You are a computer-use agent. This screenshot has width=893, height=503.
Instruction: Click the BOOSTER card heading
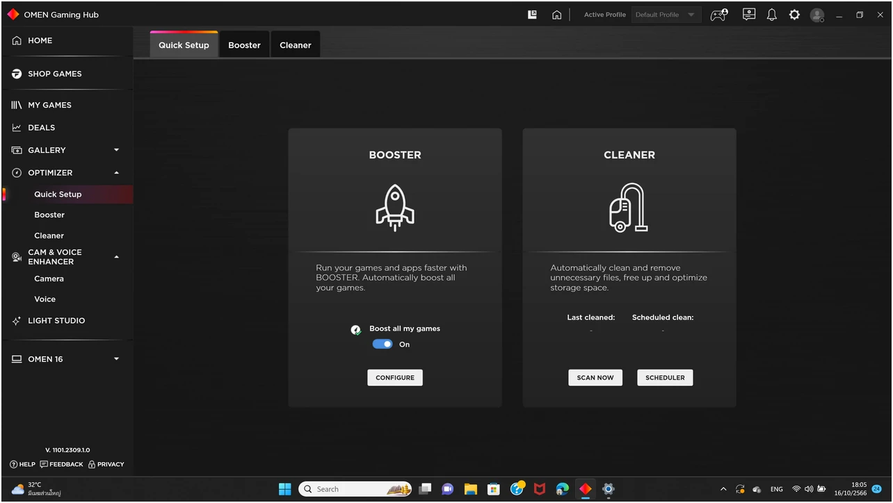tap(395, 155)
